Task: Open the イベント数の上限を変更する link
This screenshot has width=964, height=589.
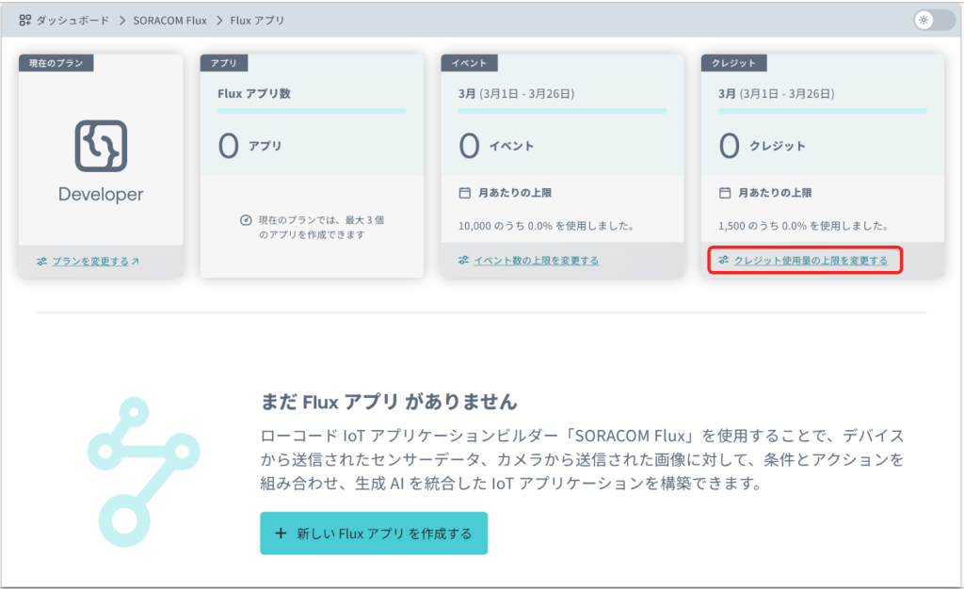Action: (x=536, y=260)
